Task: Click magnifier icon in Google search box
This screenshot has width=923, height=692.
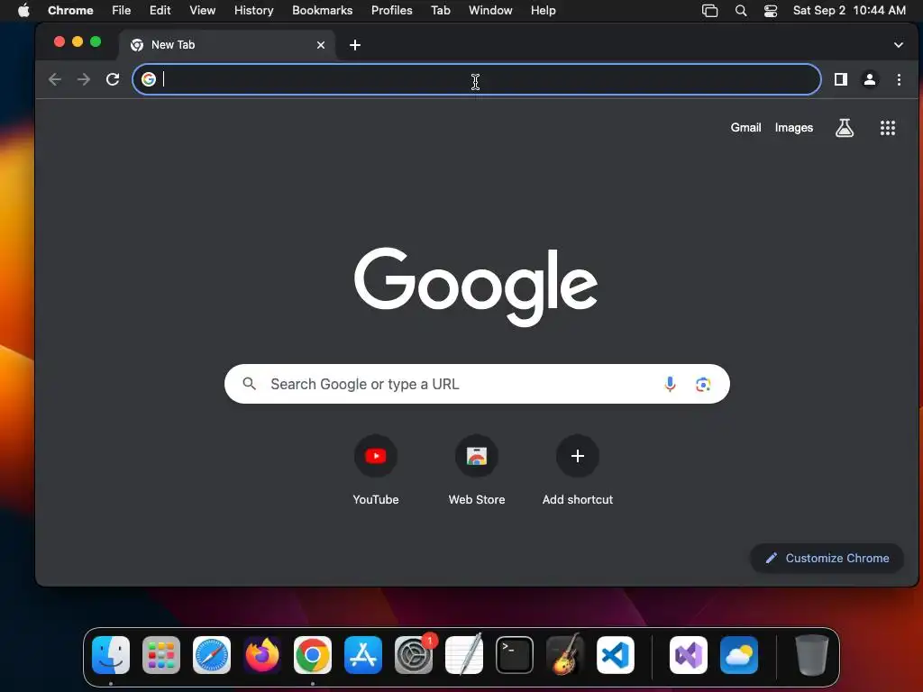Action: 250,384
